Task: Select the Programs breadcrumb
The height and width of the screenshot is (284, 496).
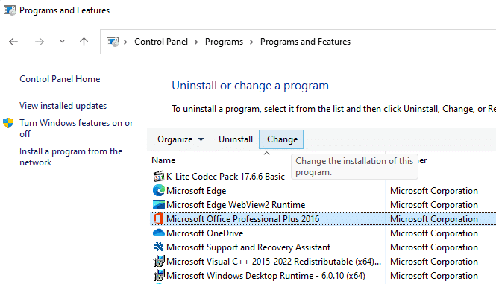Action: coord(224,42)
